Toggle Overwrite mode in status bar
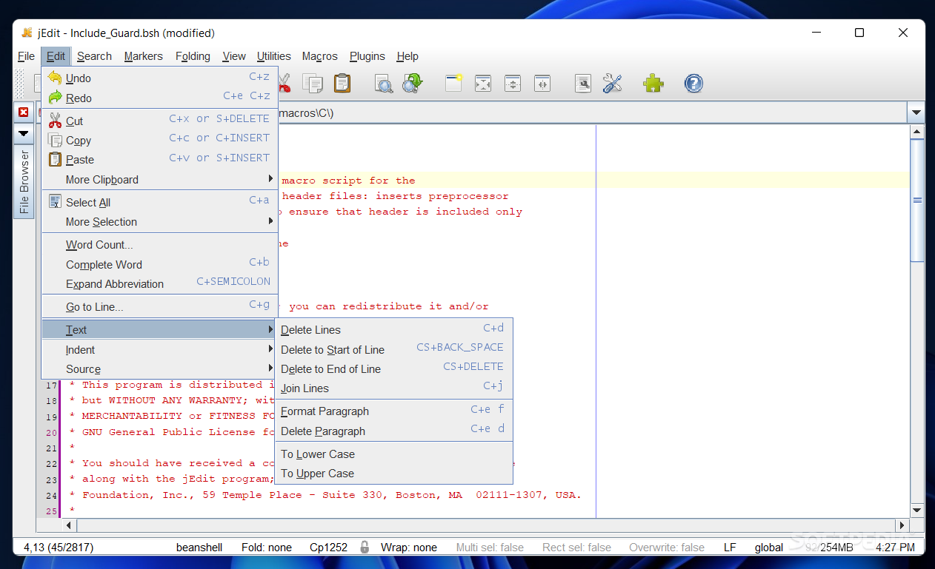 667,548
